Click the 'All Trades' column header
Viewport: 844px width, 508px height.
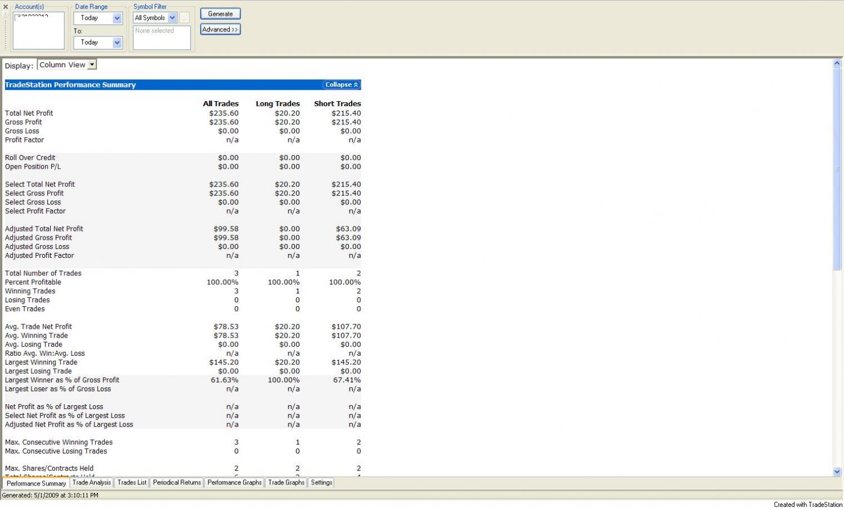pos(221,103)
